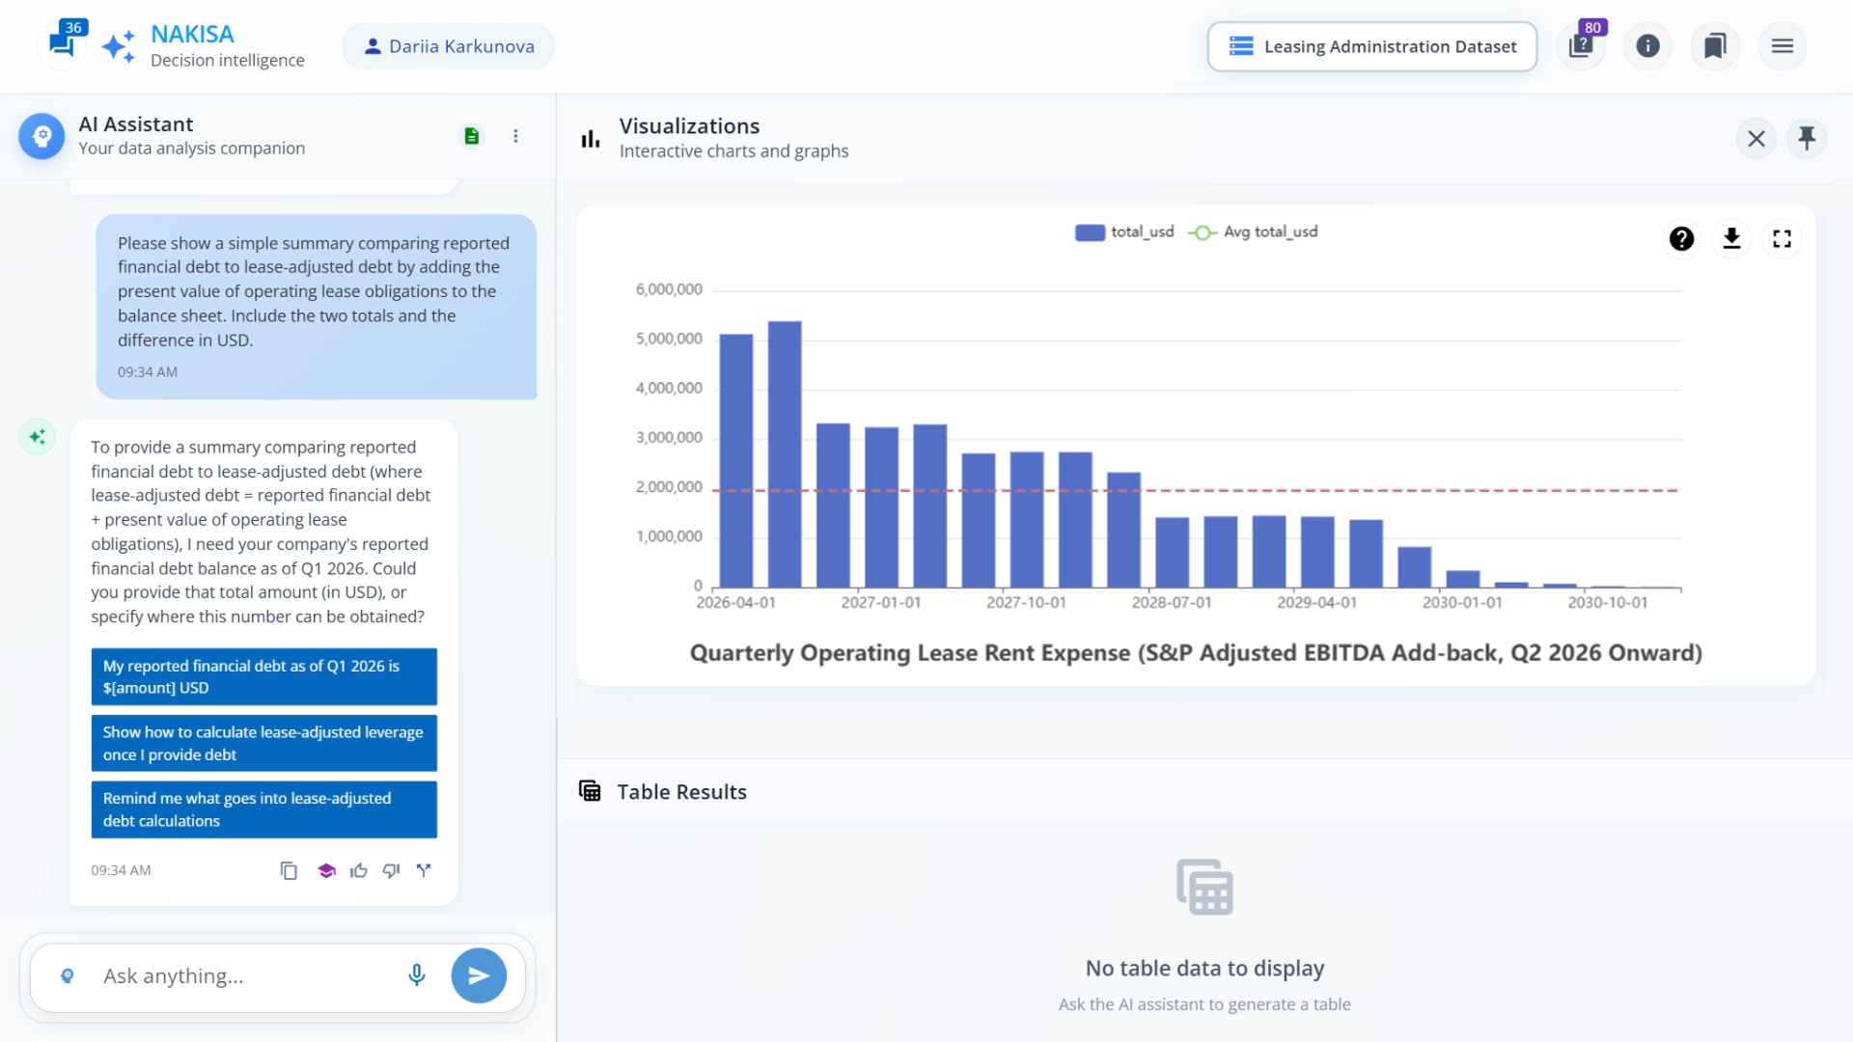Download the chart image
The height and width of the screenshot is (1042, 1853).
coord(1731,238)
